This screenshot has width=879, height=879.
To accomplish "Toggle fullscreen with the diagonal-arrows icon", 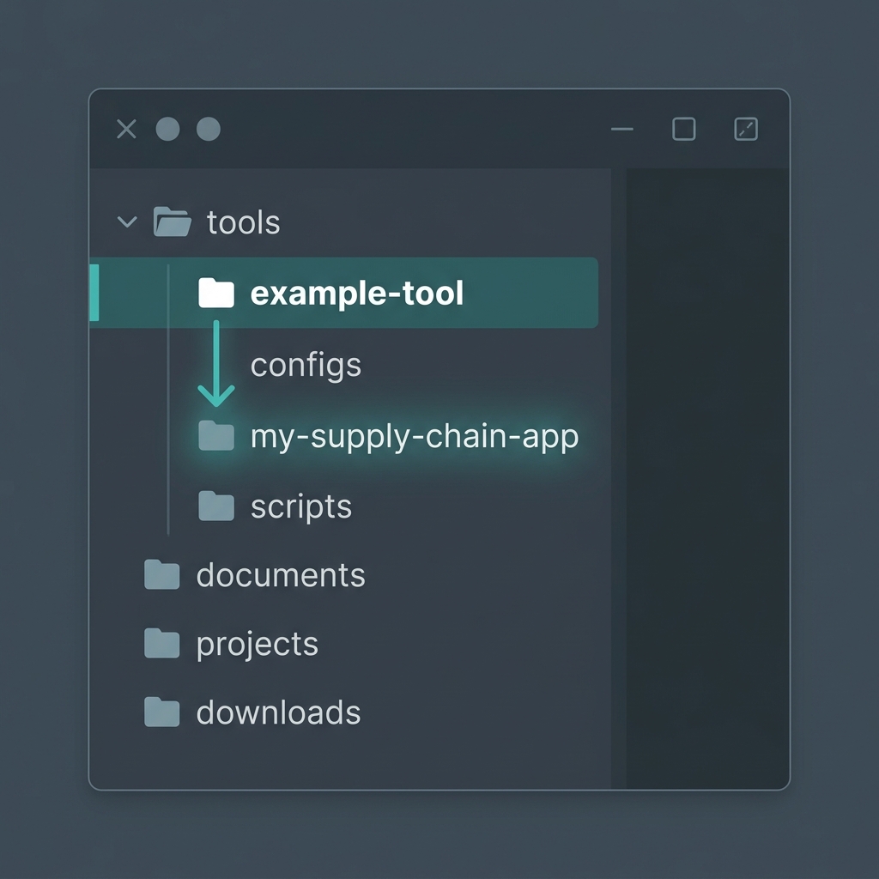I will pos(746,129).
